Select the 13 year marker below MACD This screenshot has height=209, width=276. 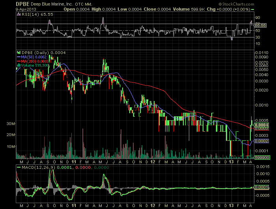[x=231, y=205]
